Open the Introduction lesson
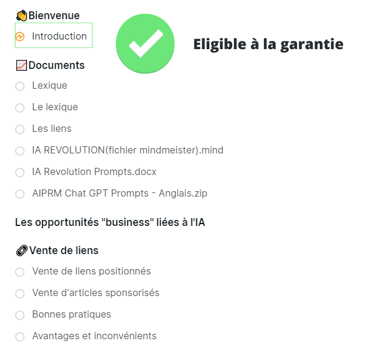The width and height of the screenshot is (375, 353). [x=59, y=37]
